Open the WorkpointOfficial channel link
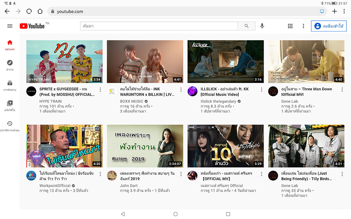Screen dimensions: 351x219 [55, 186]
